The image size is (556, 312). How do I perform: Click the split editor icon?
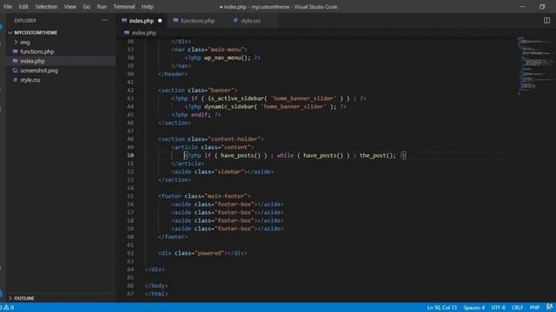tap(546, 21)
